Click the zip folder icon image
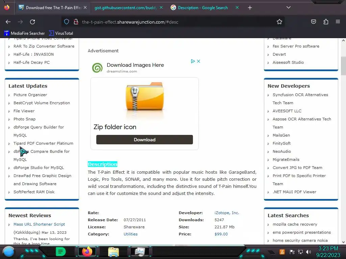 click(x=145, y=97)
